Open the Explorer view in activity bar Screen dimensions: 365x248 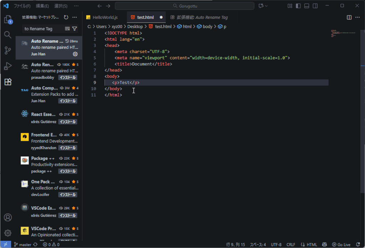coord(8,19)
